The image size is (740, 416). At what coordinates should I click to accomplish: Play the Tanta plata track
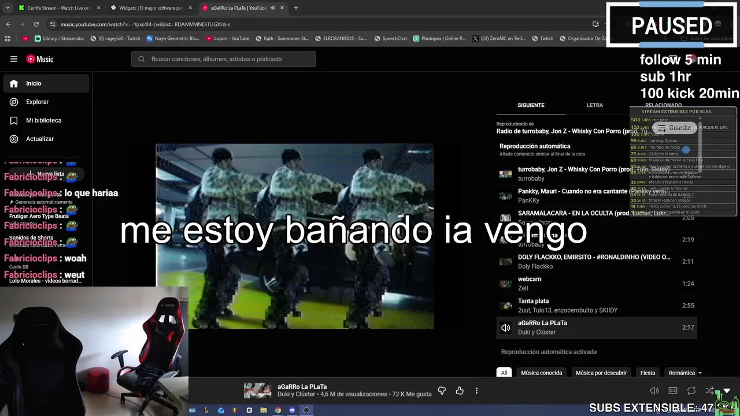[x=597, y=306]
